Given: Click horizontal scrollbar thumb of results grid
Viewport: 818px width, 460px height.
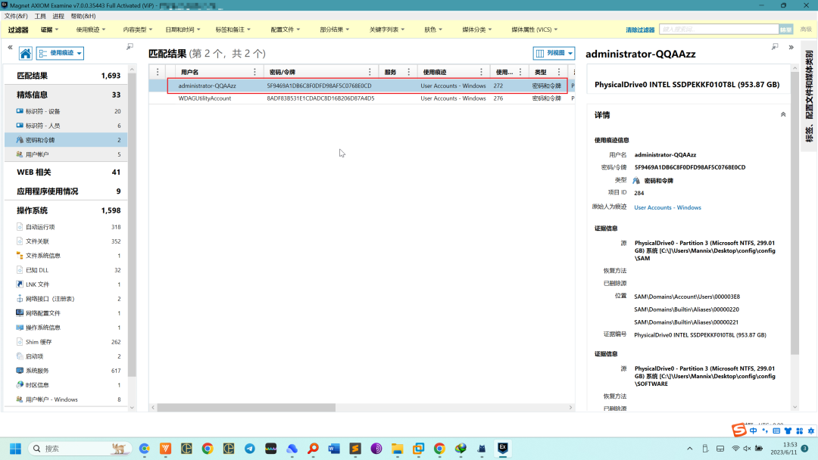Looking at the screenshot, I should pyautogui.click(x=246, y=407).
